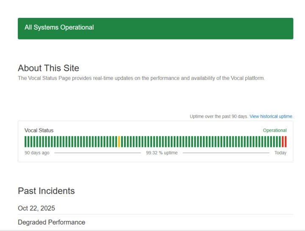Click the 90 days ago label
Viewport: 305px width, 231px height.
[x=37, y=153]
